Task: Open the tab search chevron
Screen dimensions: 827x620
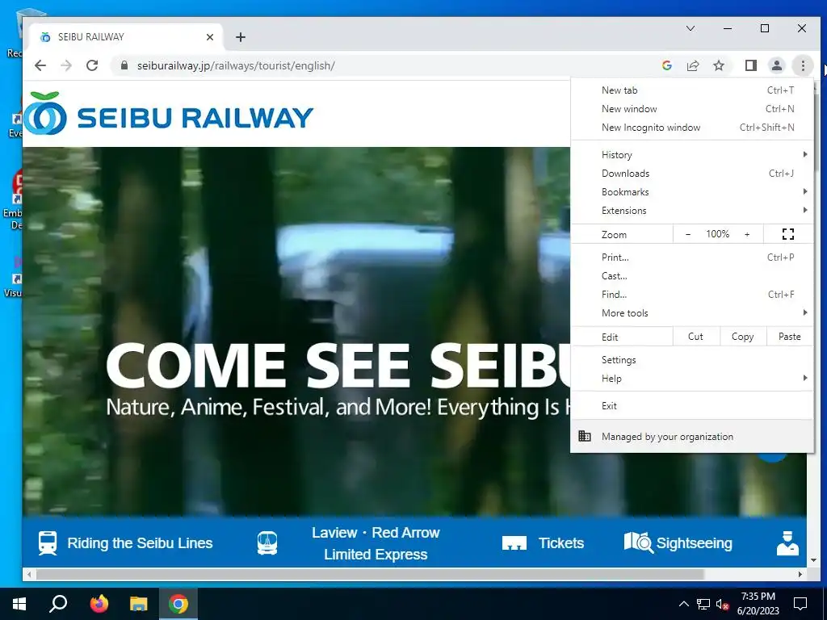Action: click(691, 28)
